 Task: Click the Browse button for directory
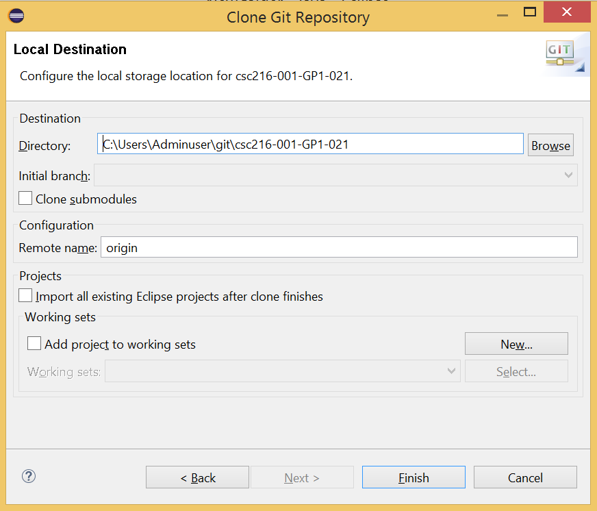pos(550,145)
